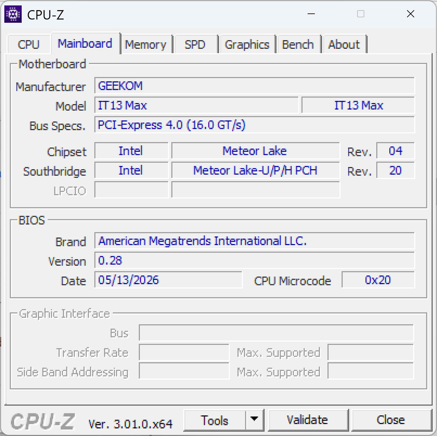The height and width of the screenshot is (436, 437).
Task: Click the 'Bus Specs.' label
Action: pyautogui.click(x=57, y=126)
